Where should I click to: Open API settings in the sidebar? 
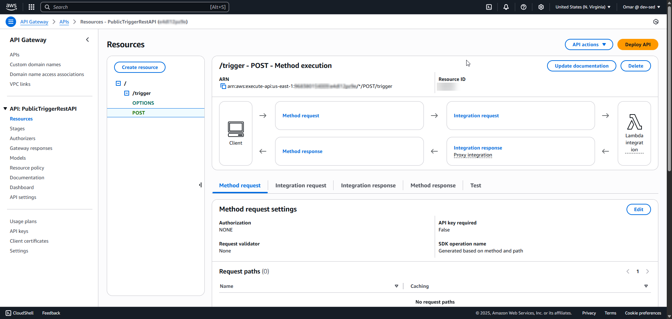click(x=23, y=197)
